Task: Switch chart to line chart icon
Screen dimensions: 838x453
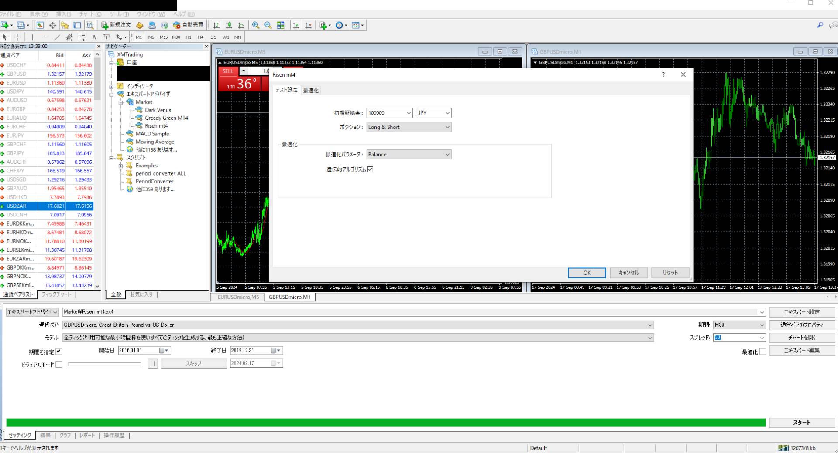Action: click(241, 25)
